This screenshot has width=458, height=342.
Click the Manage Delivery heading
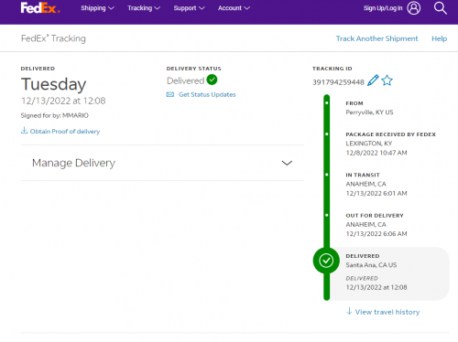[73, 163]
